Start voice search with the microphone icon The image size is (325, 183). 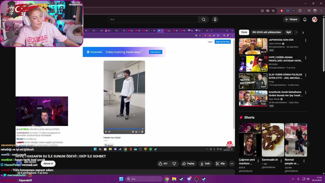tap(215, 20)
